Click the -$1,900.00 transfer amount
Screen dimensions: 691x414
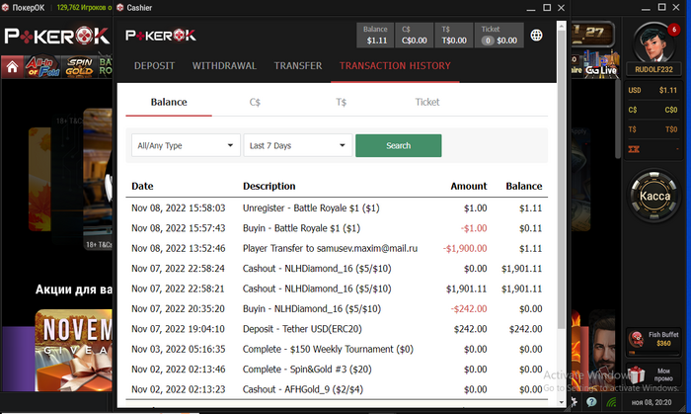click(x=465, y=249)
